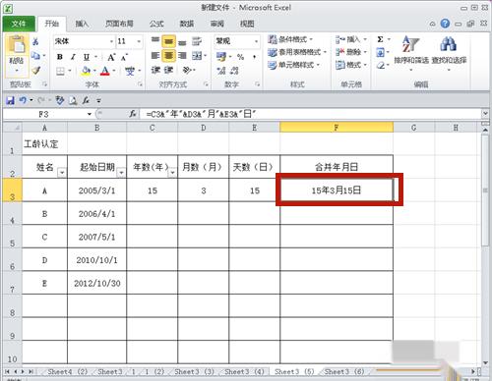Toggle Italic formatting
The height and width of the screenshot is (381, 492).
coord(73,57)
